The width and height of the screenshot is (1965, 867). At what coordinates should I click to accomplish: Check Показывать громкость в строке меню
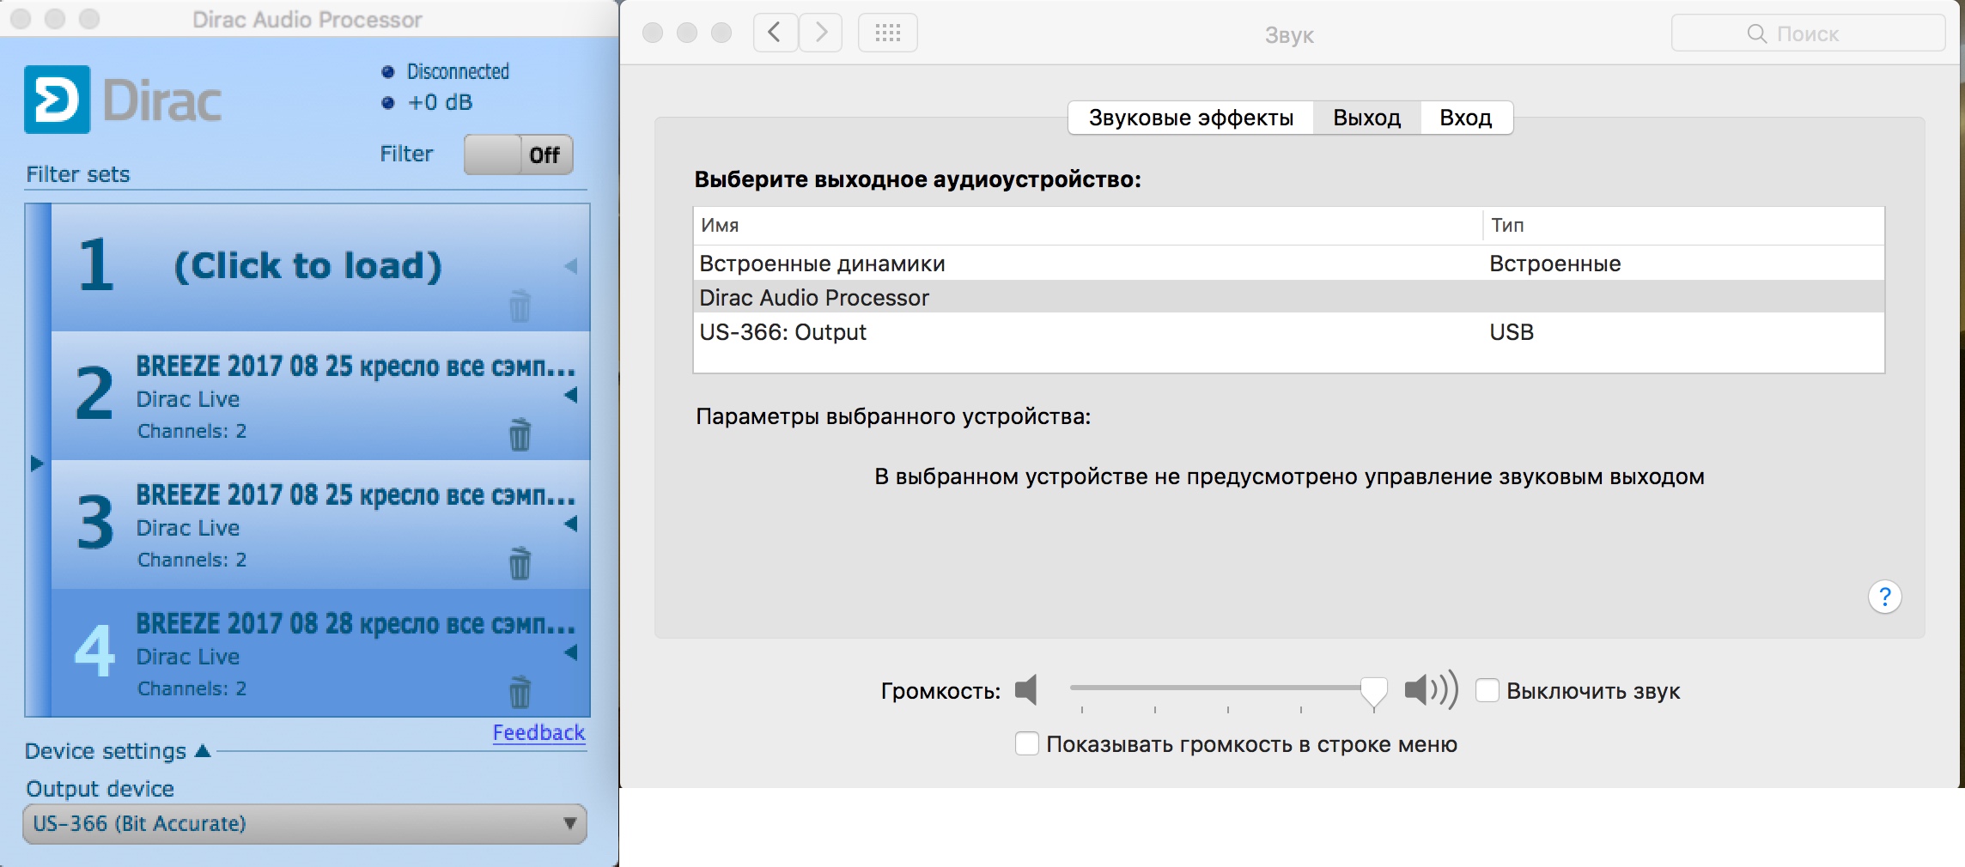tap(1027, 744)
